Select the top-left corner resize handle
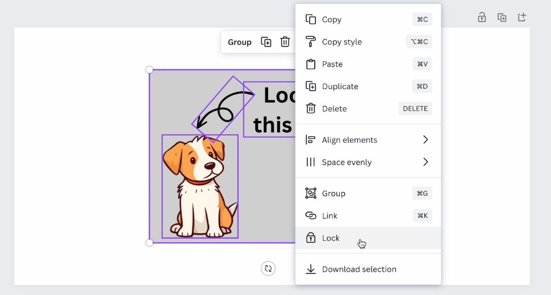The height and width of the screenshot is (295, 551). click(149, 69)
